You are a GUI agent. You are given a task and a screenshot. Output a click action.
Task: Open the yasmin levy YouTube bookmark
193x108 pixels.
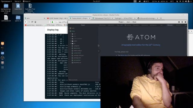coord(34,25)
